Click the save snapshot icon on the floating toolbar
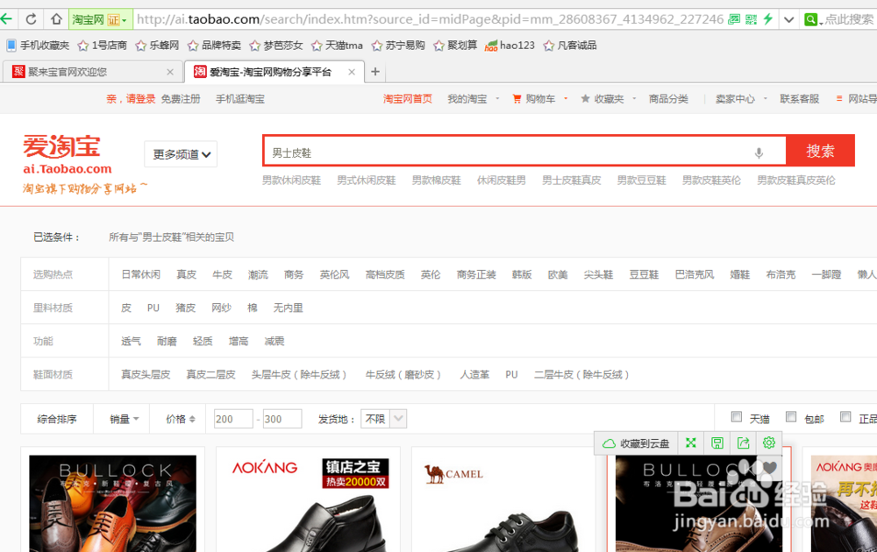The height and width of the screenshot is (552, 877). click(717, 442)
